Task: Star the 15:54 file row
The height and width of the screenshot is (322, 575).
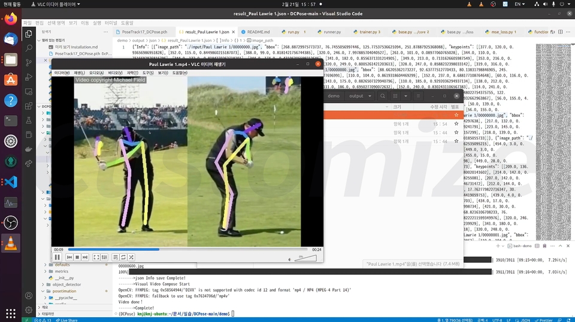Action: point(456,124)
